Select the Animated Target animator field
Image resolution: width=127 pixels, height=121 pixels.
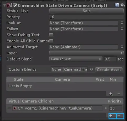click(x=84, y=47)
